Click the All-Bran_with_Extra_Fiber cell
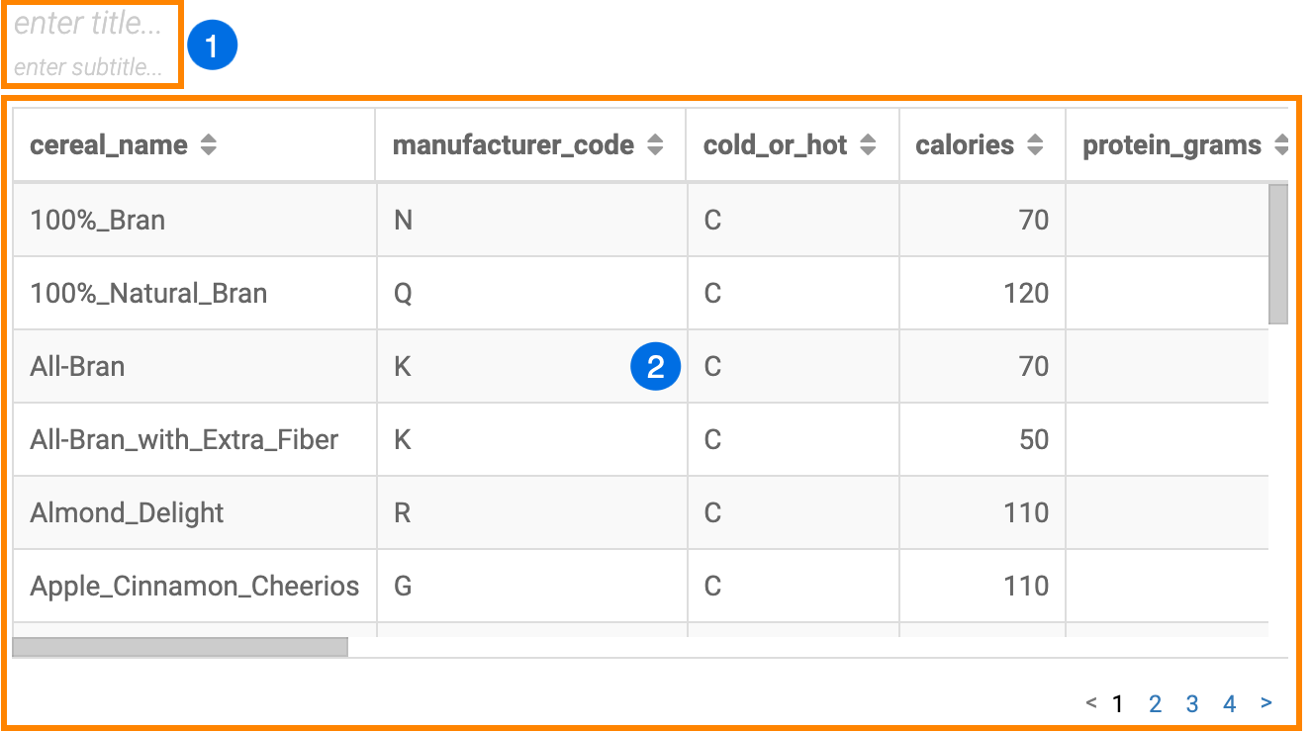 pos(184,440)
